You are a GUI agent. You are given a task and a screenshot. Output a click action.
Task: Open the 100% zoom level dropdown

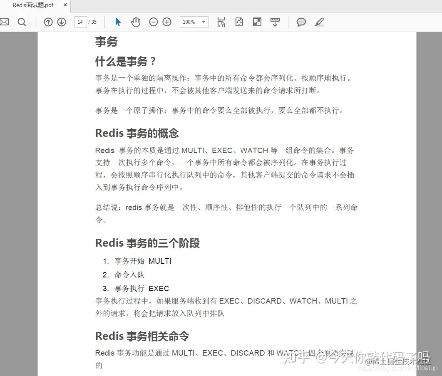click(194, 22)
